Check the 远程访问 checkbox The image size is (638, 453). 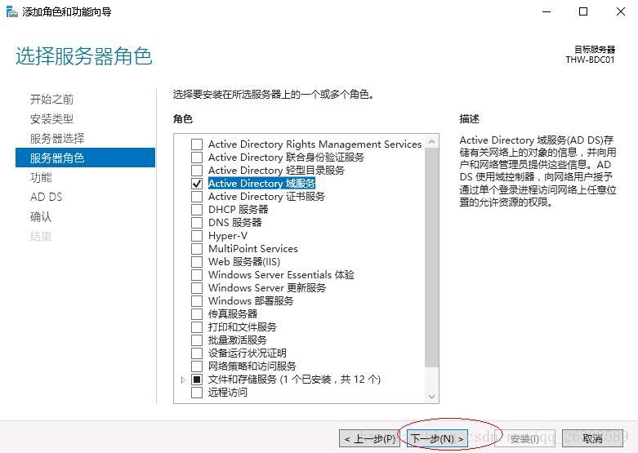coord(197,393)
